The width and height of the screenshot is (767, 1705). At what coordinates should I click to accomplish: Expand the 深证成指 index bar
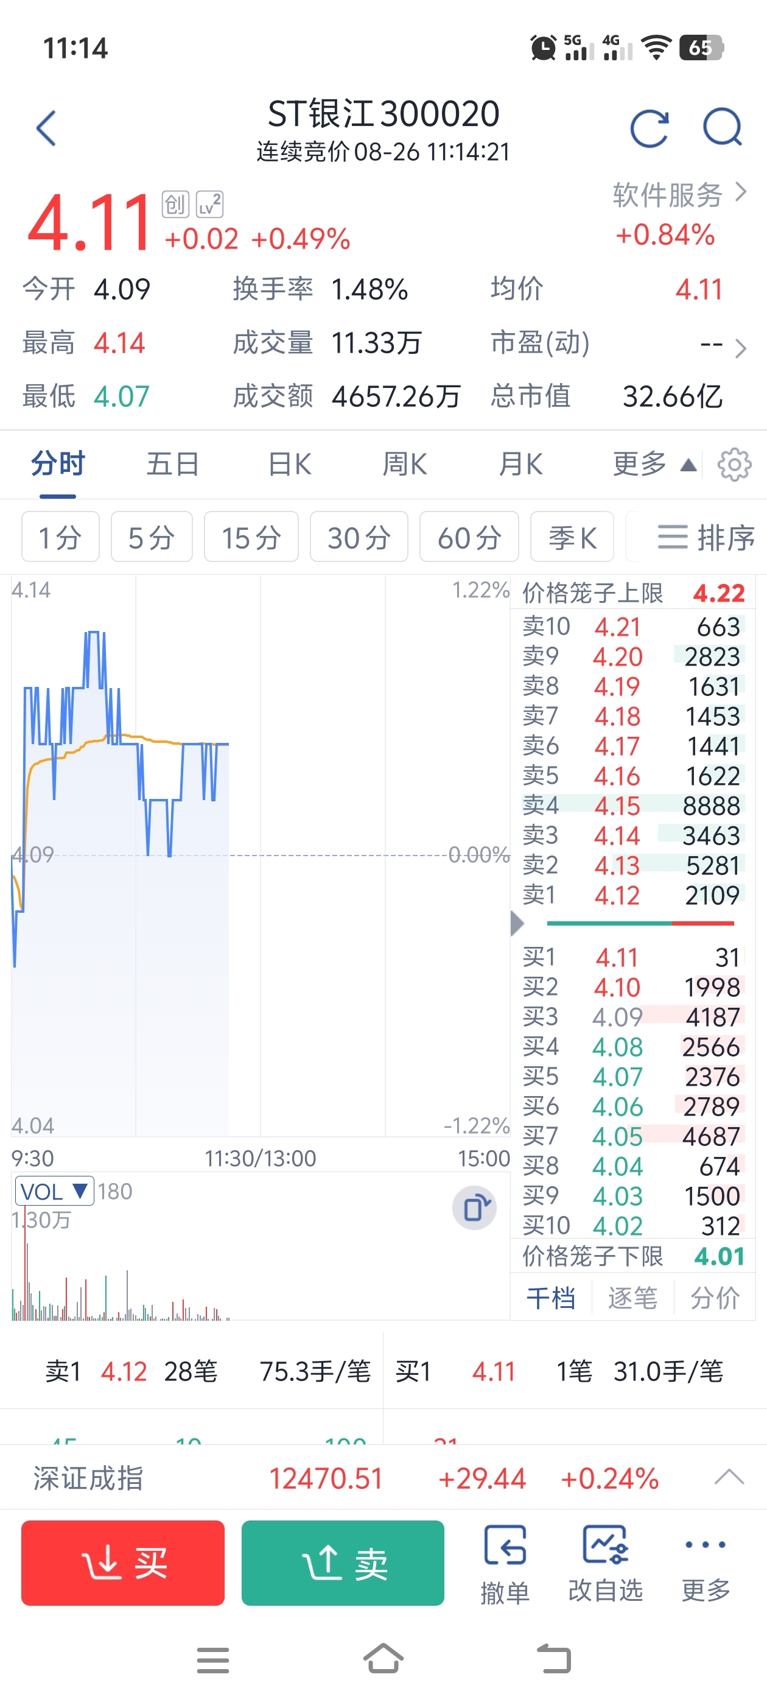coord(729,1477)
